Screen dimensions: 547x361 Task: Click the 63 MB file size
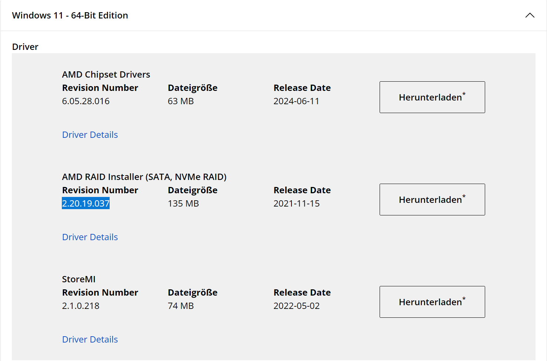181,101
